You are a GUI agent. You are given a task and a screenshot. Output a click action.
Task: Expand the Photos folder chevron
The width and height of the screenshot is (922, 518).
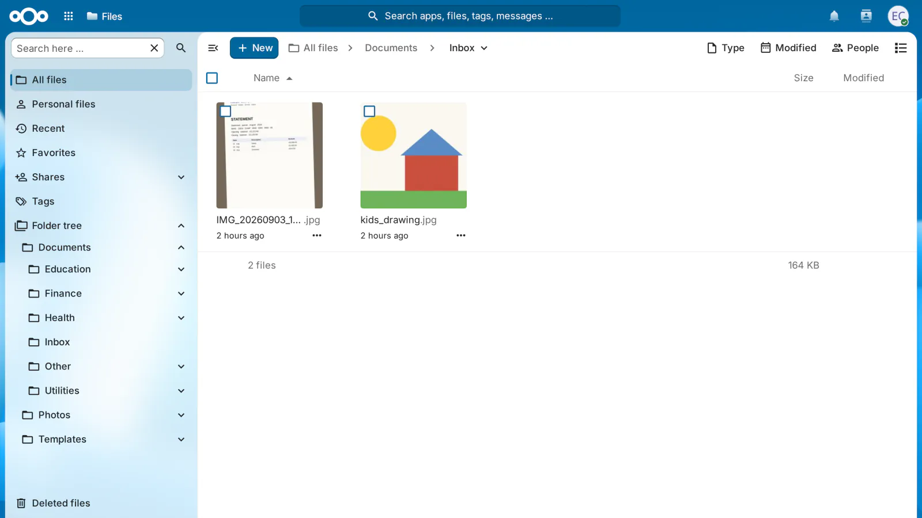pos(182,415)
